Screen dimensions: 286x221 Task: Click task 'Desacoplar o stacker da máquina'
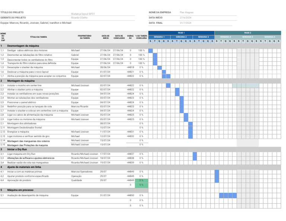point(25,67)
